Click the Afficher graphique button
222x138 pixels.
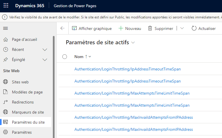click(x=92, y=28)
